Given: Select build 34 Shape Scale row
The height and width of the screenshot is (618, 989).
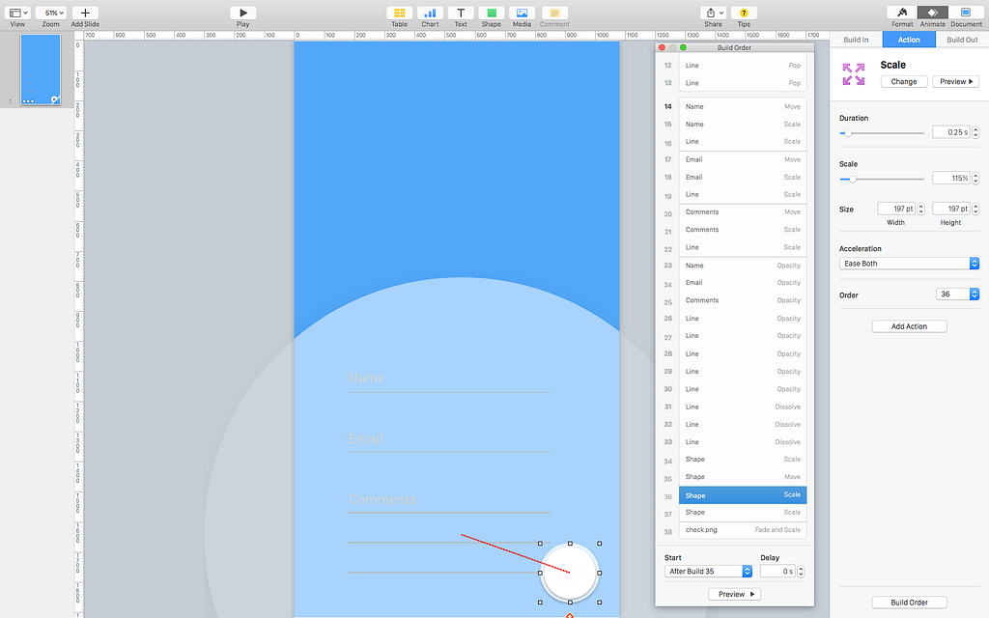Looking at the screenshot, I should click(743, 459).
